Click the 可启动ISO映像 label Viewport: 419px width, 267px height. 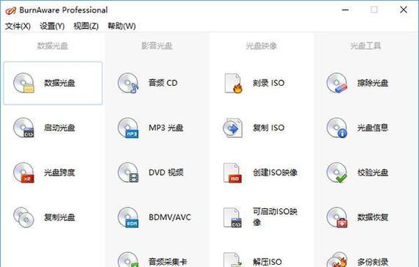click(x=275, y=217)
